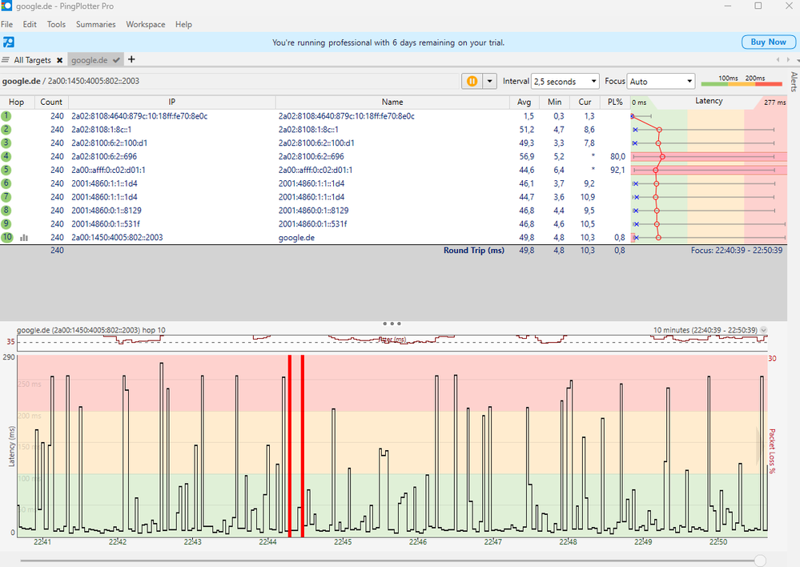Screen dimensions: 800x567
Task: Expand the pause button dropdown arrow
Action: tap(489, 81)
